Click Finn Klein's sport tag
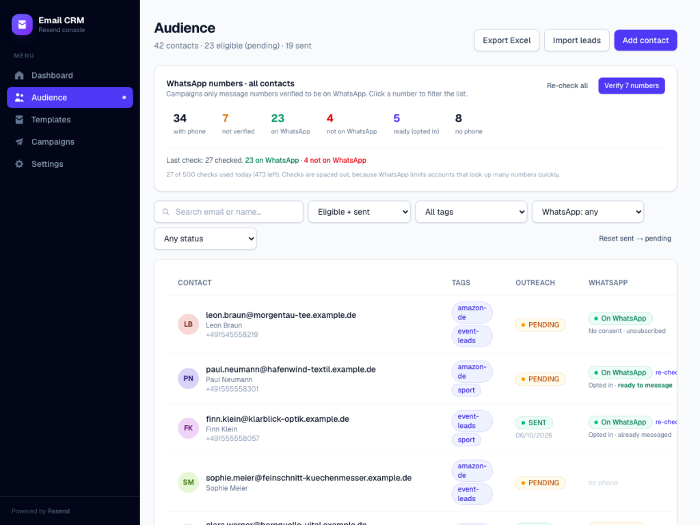Viewport: 700px width, 525px height. point(466,440)
